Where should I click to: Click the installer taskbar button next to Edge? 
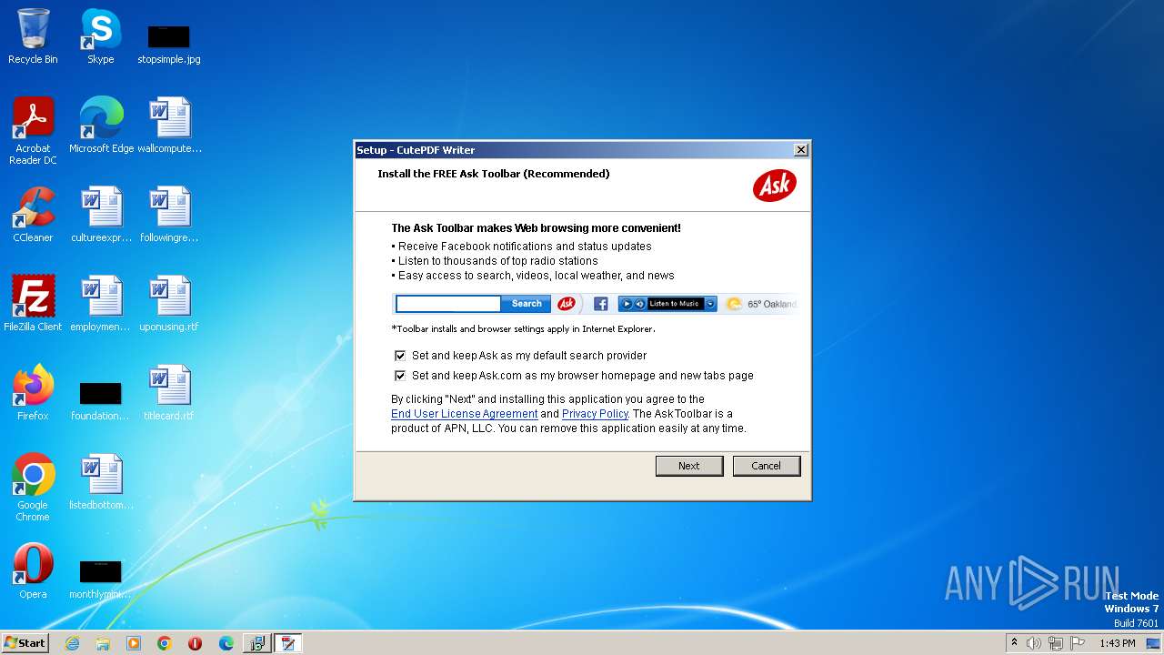click(x=257, y=643)
